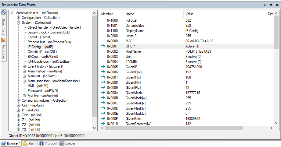Collapse the System collection node
Image resolution: width=281 pixels, height=147 pixels.
tap(18, 23)
